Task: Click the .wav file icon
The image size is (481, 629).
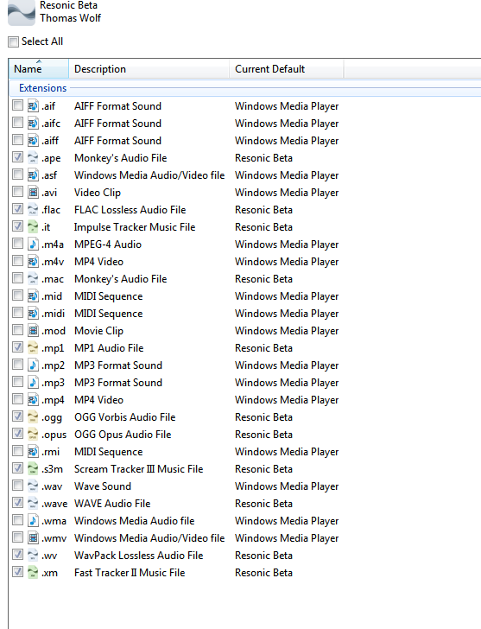Action: coord(33,486)
